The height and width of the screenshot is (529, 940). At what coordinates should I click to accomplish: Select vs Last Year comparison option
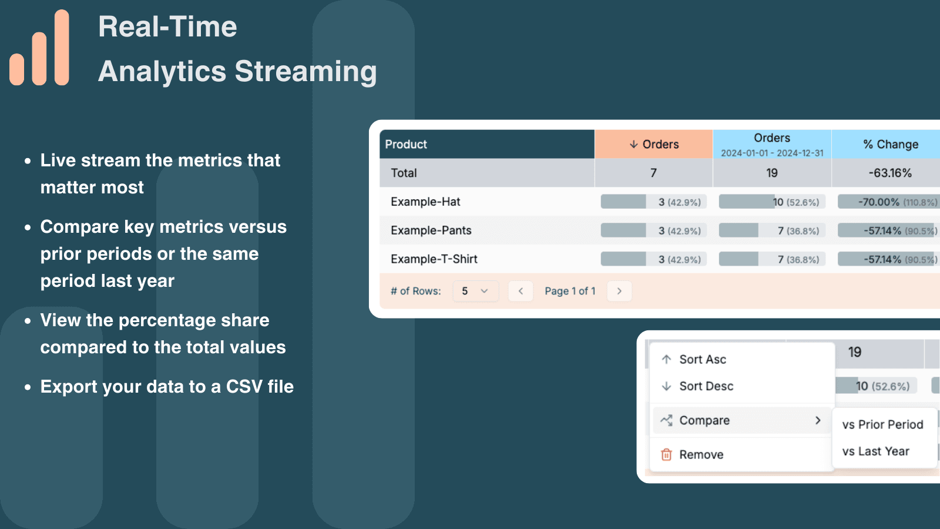pyautogui.click(x=876, y=451)
